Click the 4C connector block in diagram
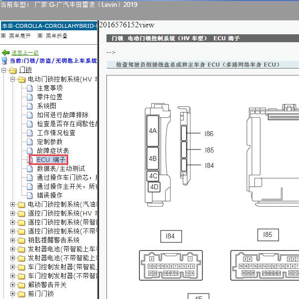The height and width of the screenshot is (299, 299). tap(153, 176)
